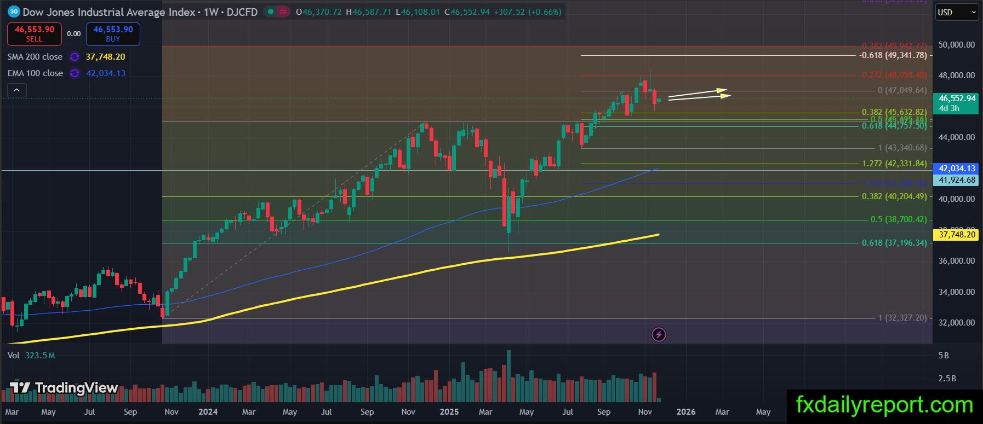Collapse the indicator legend with the chevron
983x424 pixels.
(17, 90)
